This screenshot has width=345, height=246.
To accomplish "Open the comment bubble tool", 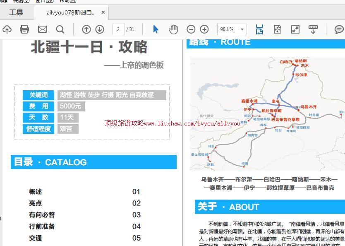I will pos(339,29).
